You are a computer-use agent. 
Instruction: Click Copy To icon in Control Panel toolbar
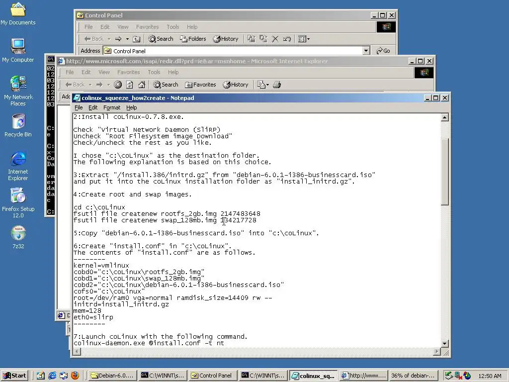tap(263, 39)
